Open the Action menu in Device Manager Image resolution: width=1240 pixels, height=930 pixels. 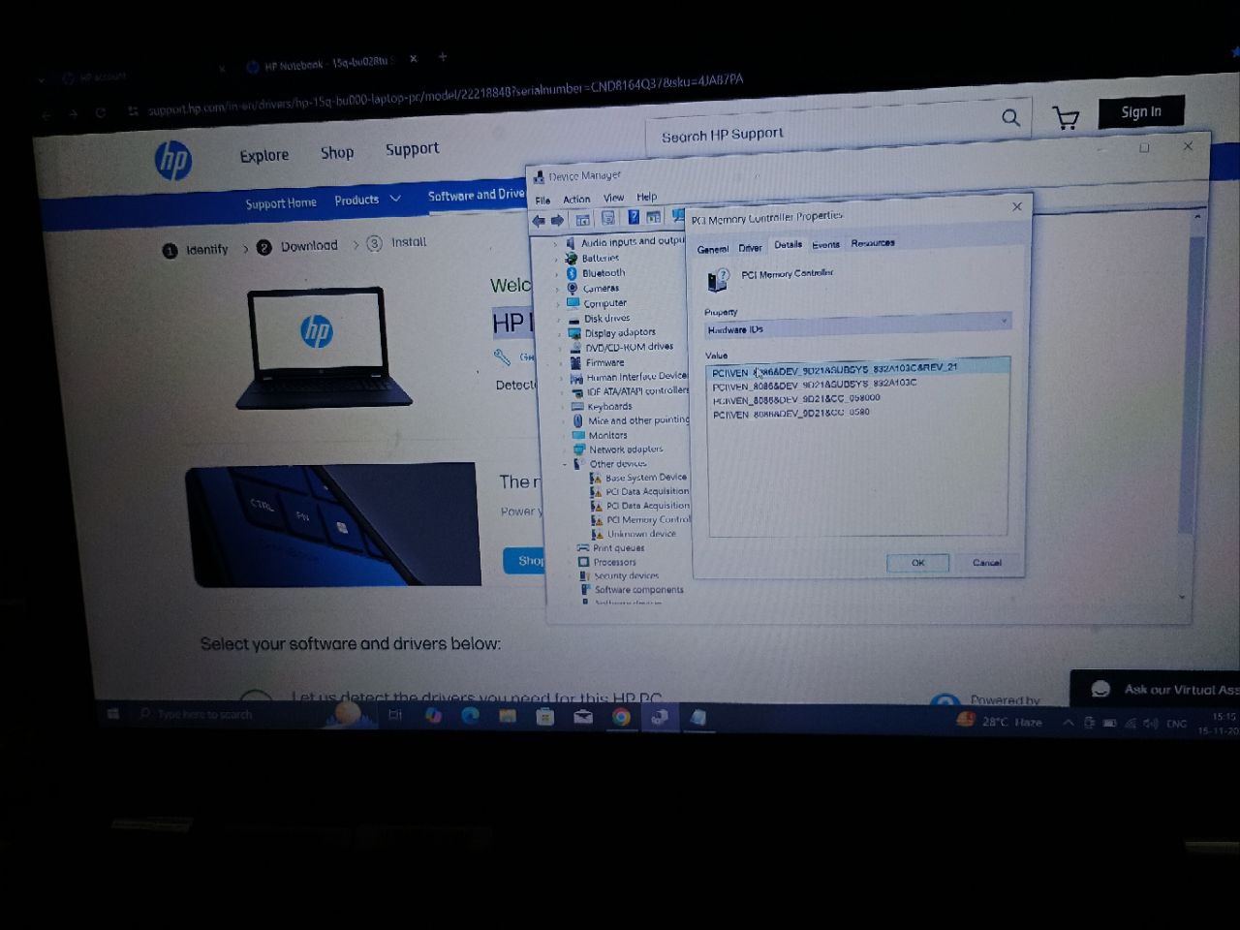pyautogui.click(x=576, y=198)
